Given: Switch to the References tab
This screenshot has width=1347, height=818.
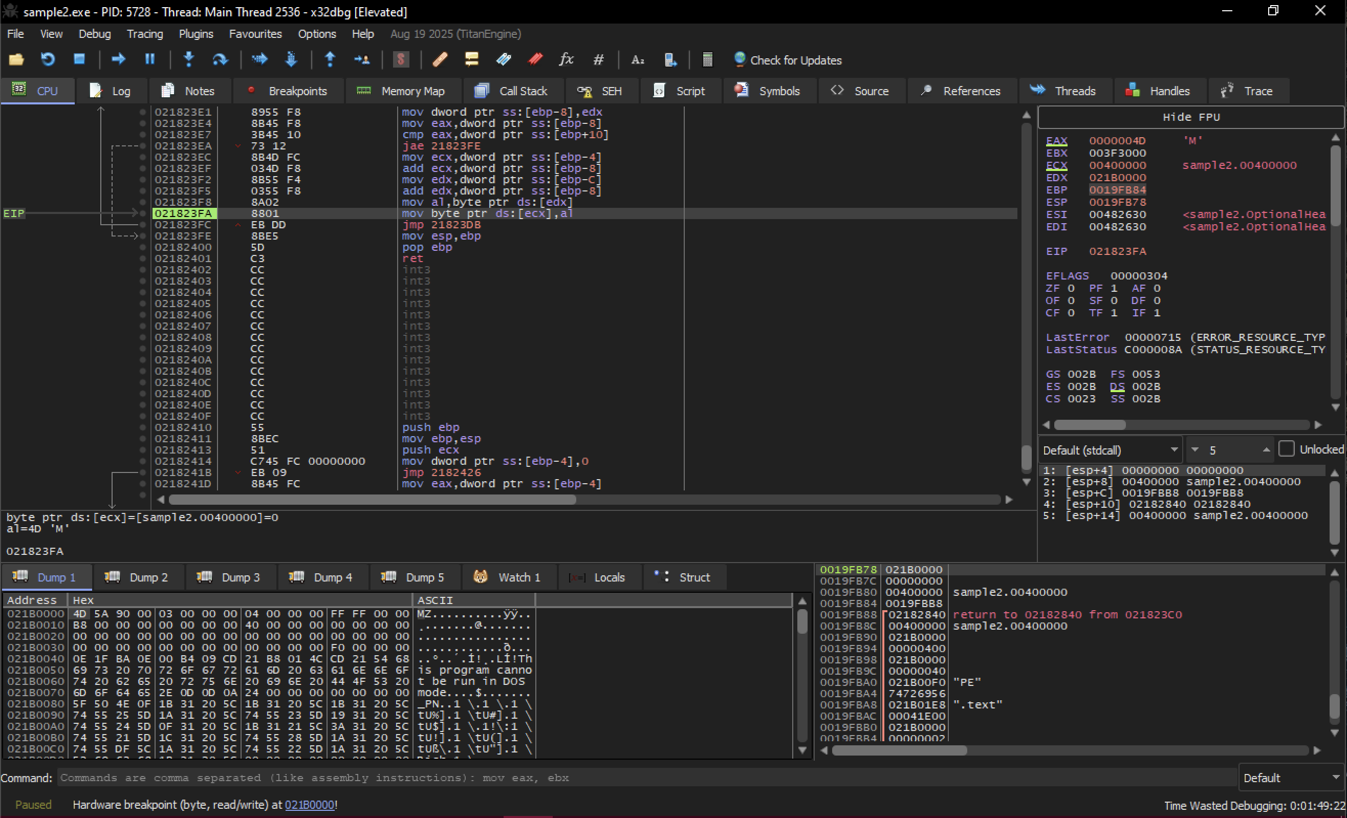Looking at the screenshot, I should pyautogui.click(x=962, y=91).
